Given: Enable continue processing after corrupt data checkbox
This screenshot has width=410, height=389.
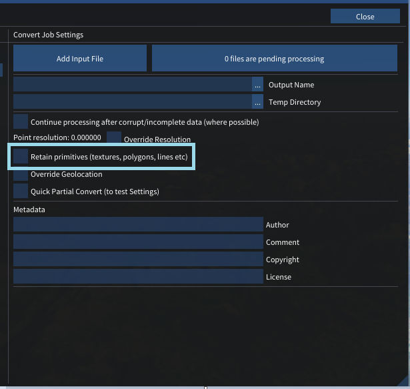Looking at the screenshot, I should (x=21, y=121).
